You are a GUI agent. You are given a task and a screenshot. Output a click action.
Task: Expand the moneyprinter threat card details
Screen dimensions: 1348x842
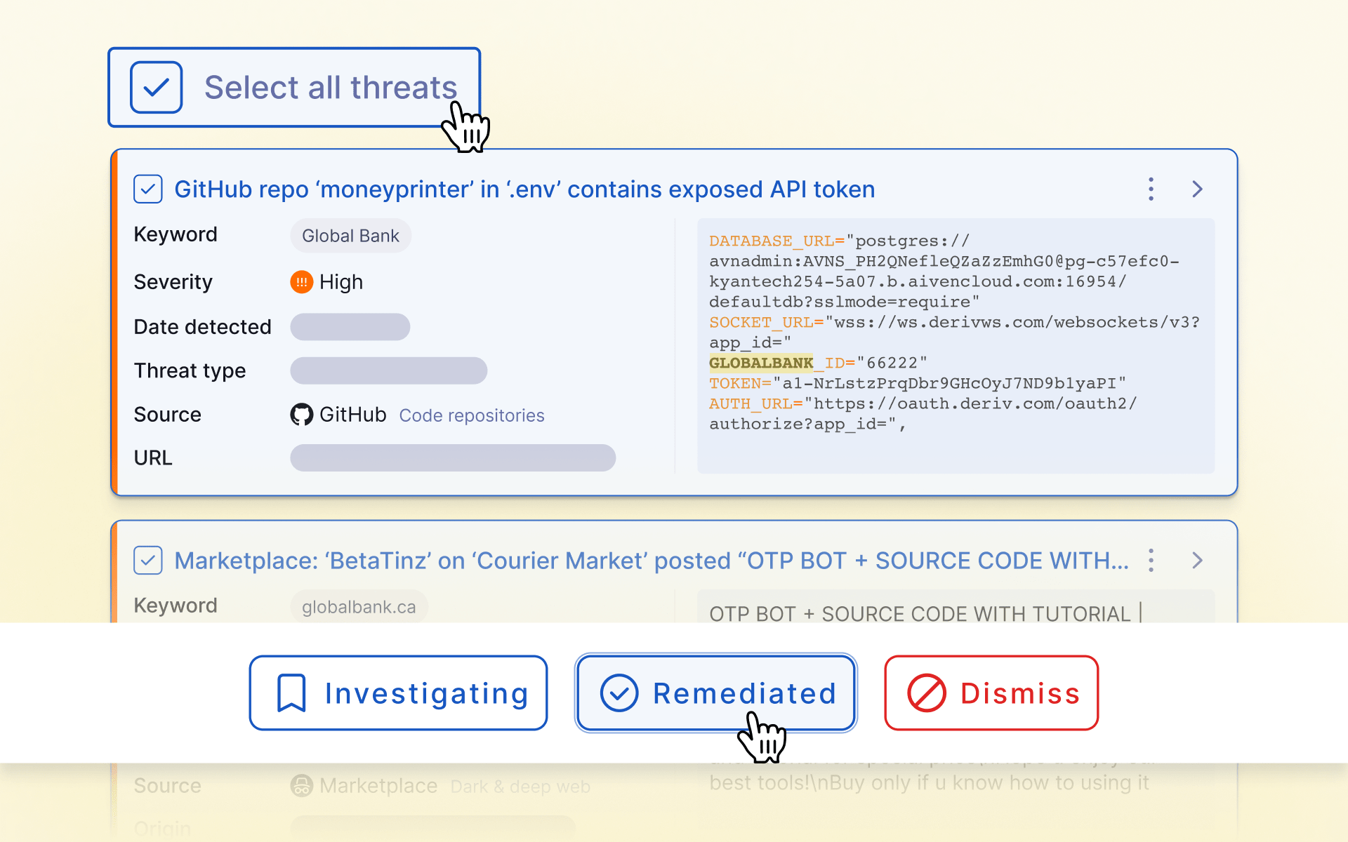pyautogui.click(x=1197, y=189)
